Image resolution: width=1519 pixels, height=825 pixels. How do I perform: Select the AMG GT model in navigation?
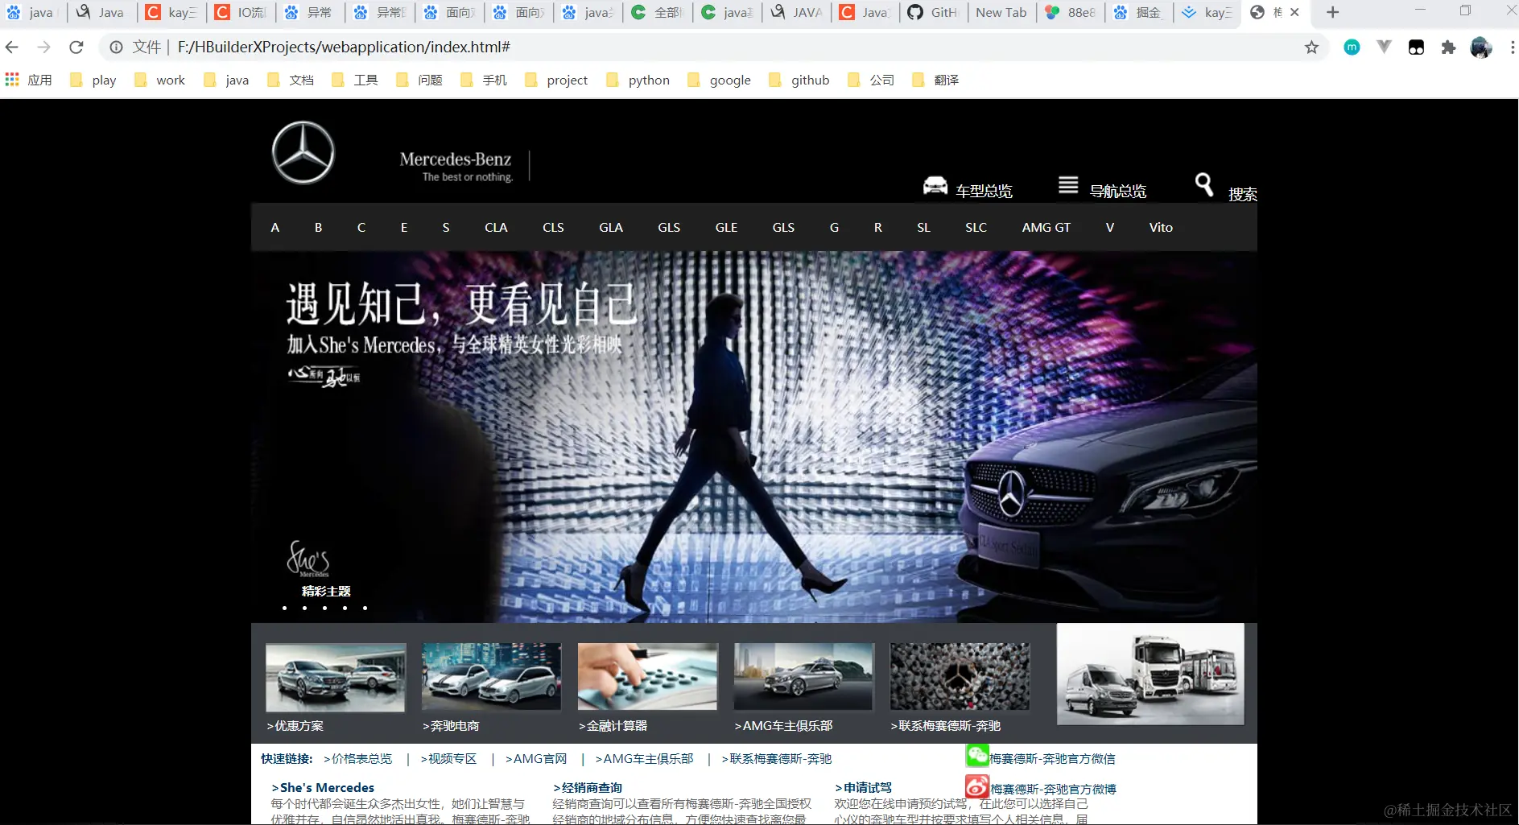(x=1046, y=228)
